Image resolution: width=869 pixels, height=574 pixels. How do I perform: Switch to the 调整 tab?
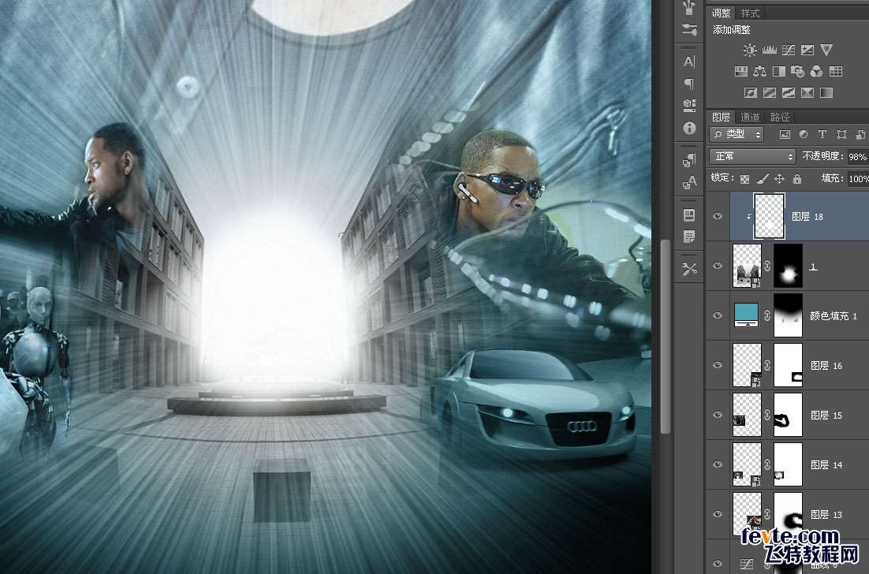(x=721, y=13)
